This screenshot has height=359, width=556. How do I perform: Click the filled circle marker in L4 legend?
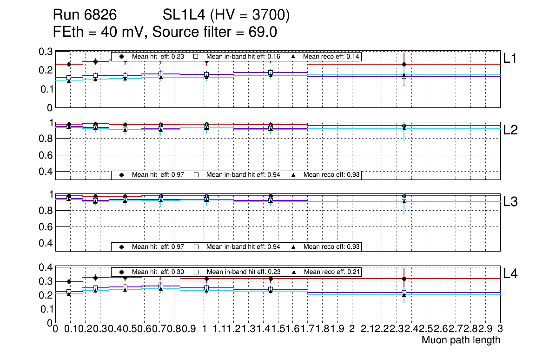[x=122, y=272]
